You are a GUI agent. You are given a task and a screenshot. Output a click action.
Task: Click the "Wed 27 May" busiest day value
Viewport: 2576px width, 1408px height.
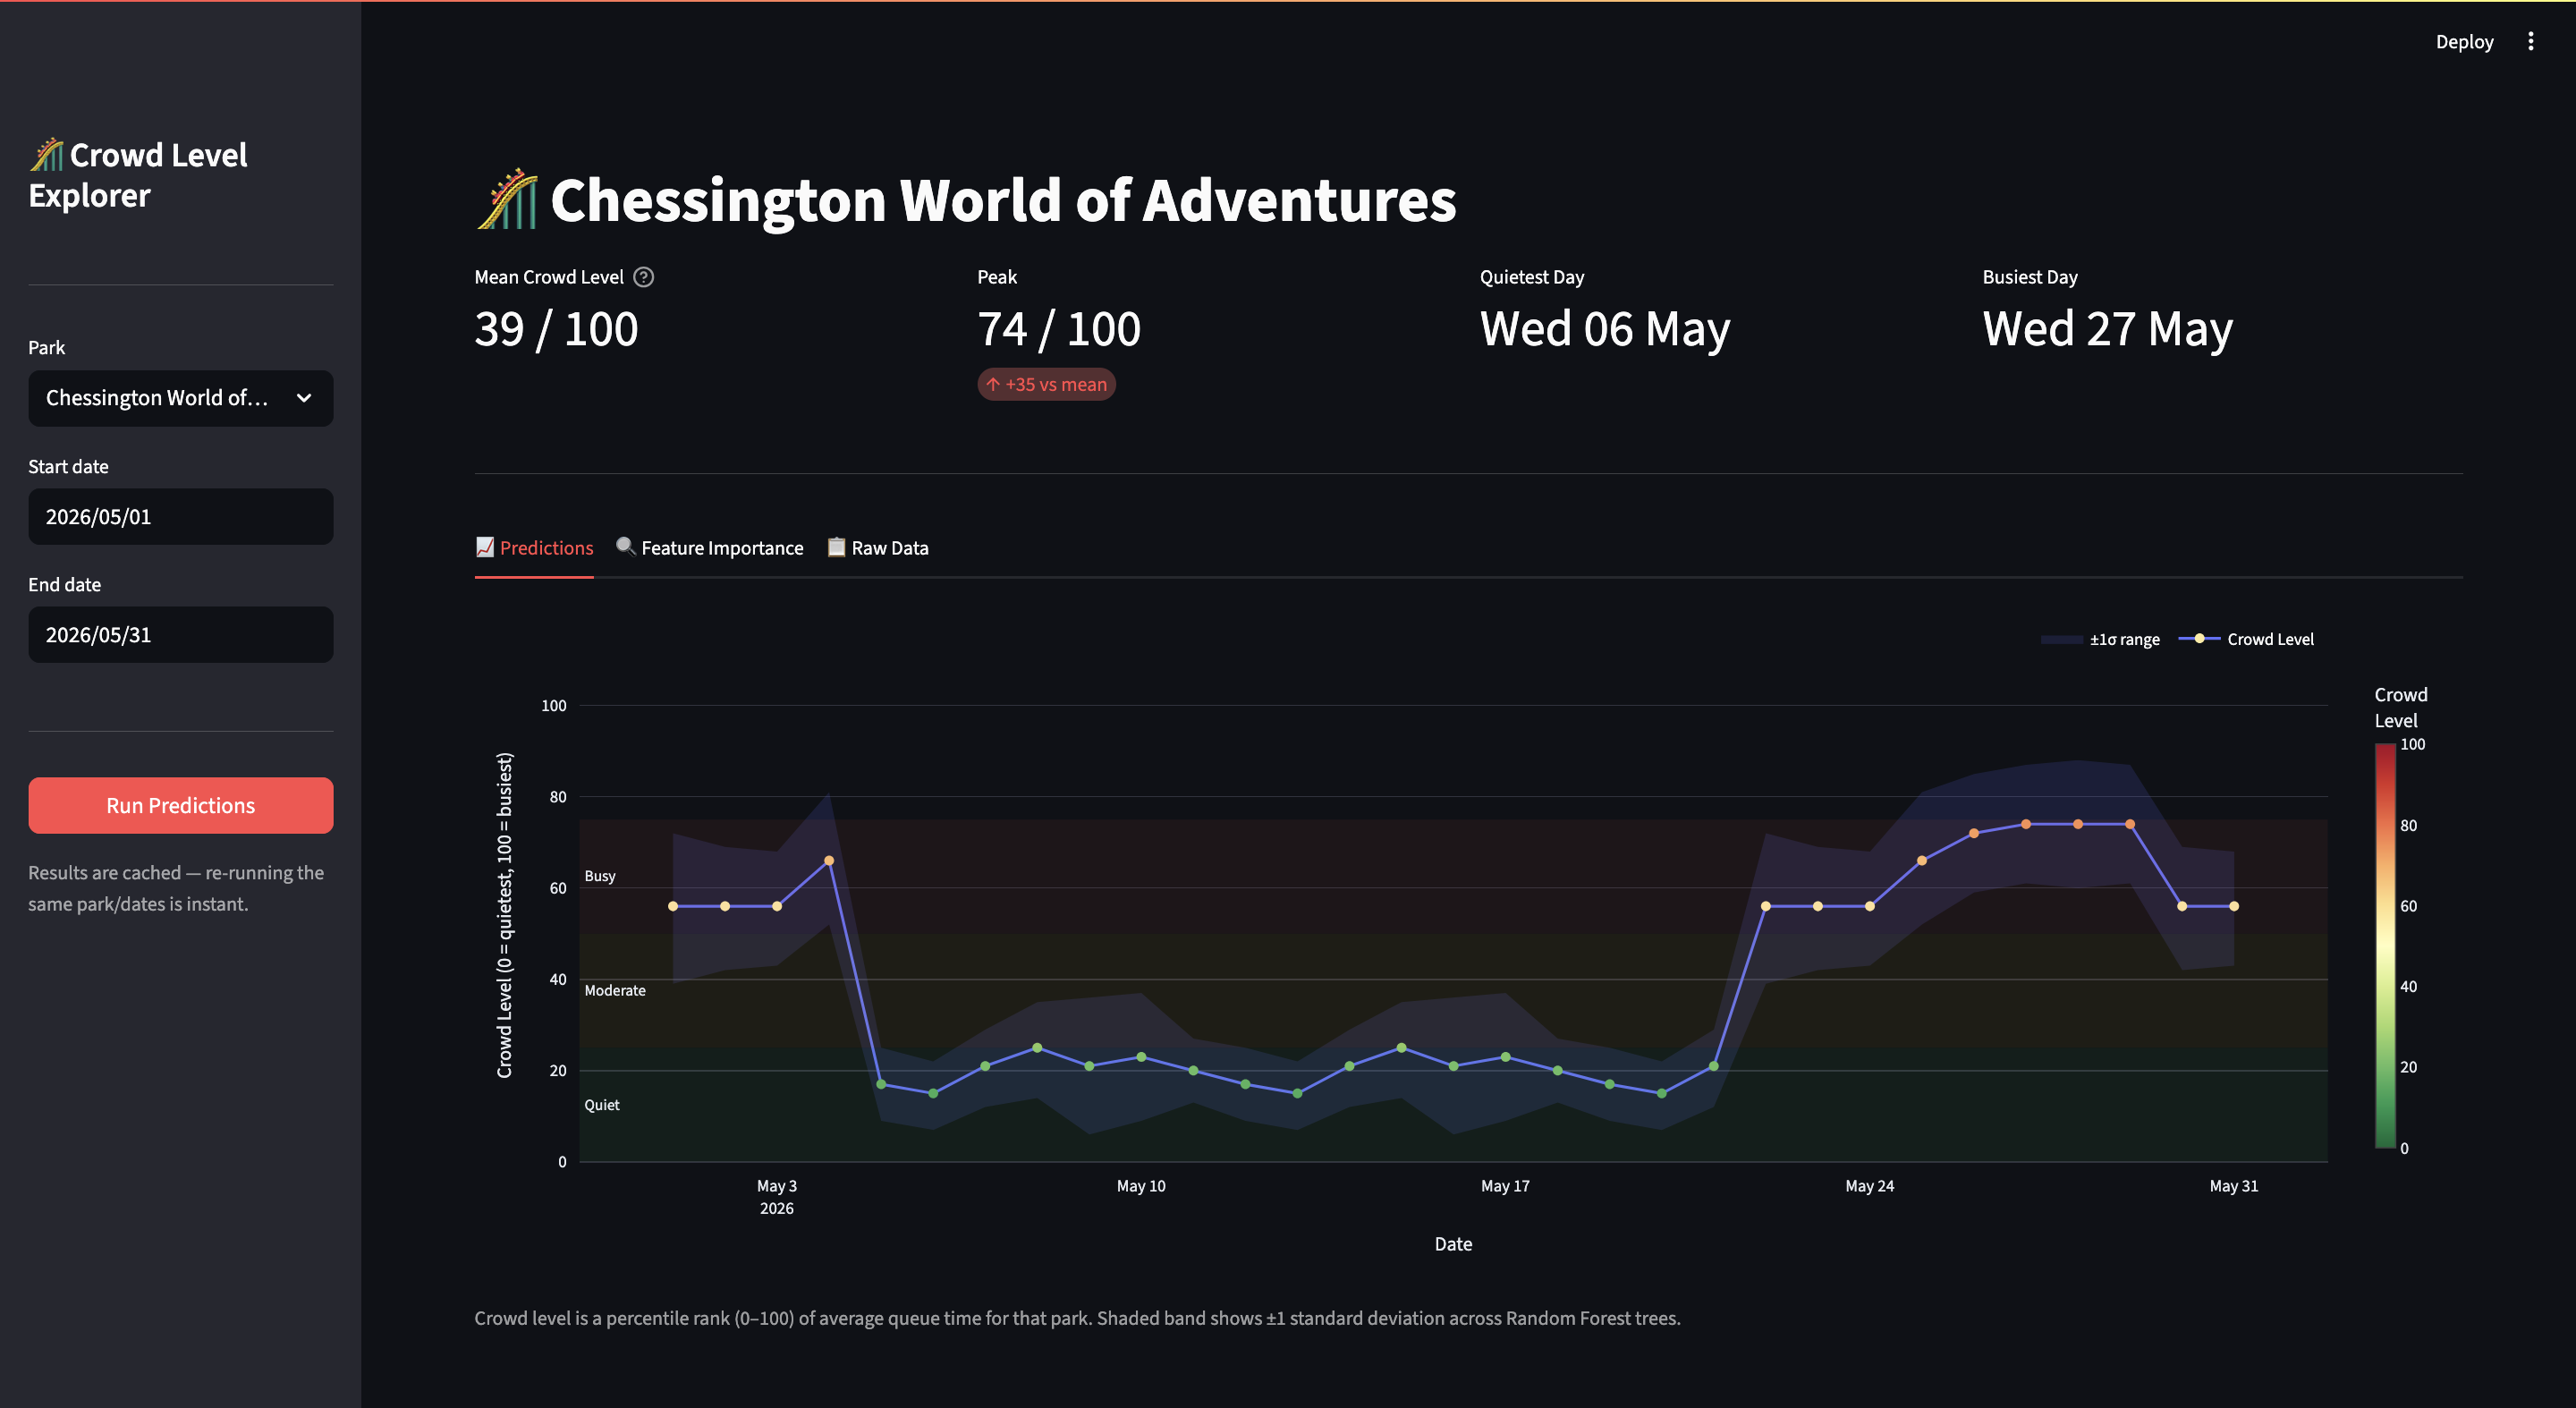2108,329
